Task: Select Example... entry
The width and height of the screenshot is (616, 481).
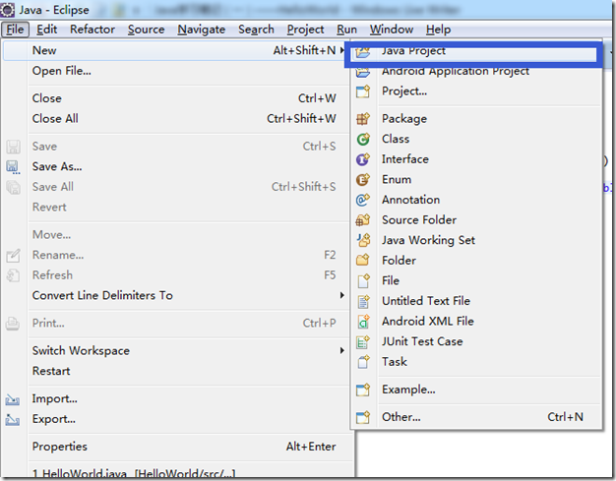Action: (x=476, y=390)
